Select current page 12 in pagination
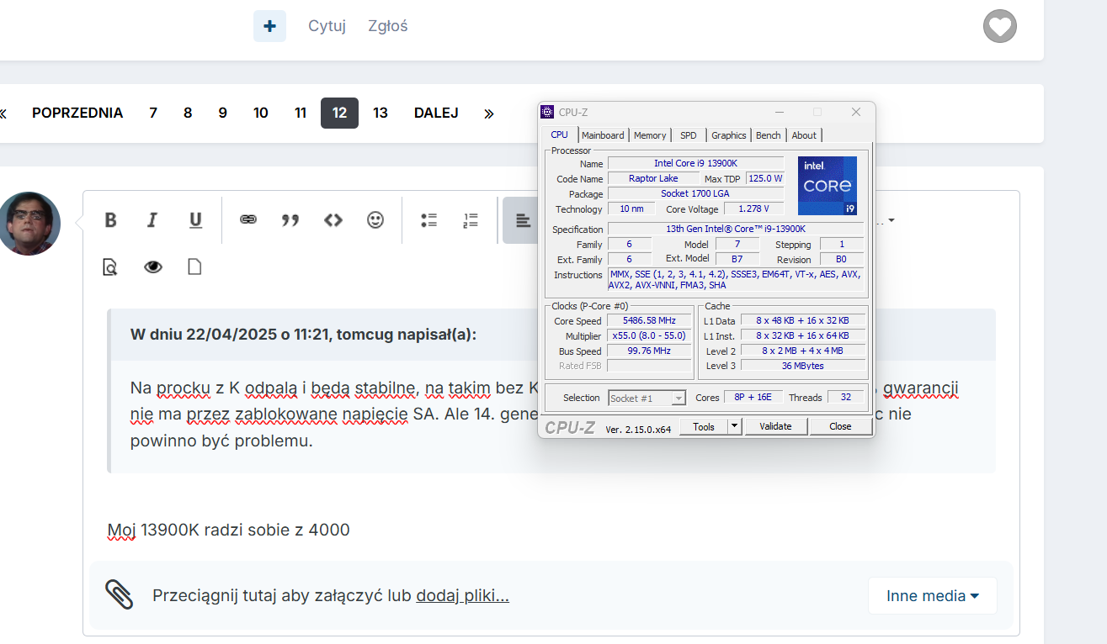The image size is (1107, 644). click(339, 113)
